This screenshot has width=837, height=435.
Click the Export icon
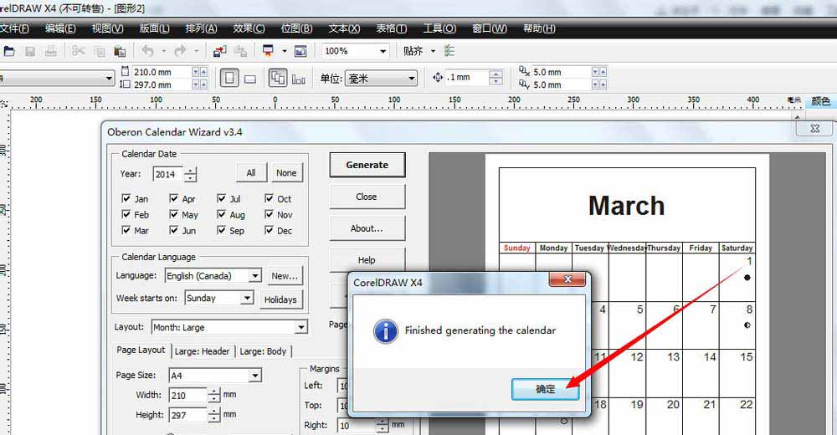coord(241,51)
